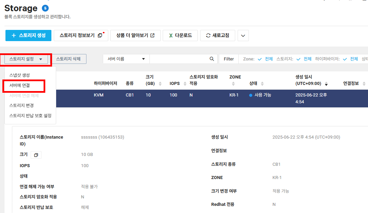This screenshot has height=213, width=368.
Task: Select 서버에 연결 menu item
Action: click(x=19, y=86)
